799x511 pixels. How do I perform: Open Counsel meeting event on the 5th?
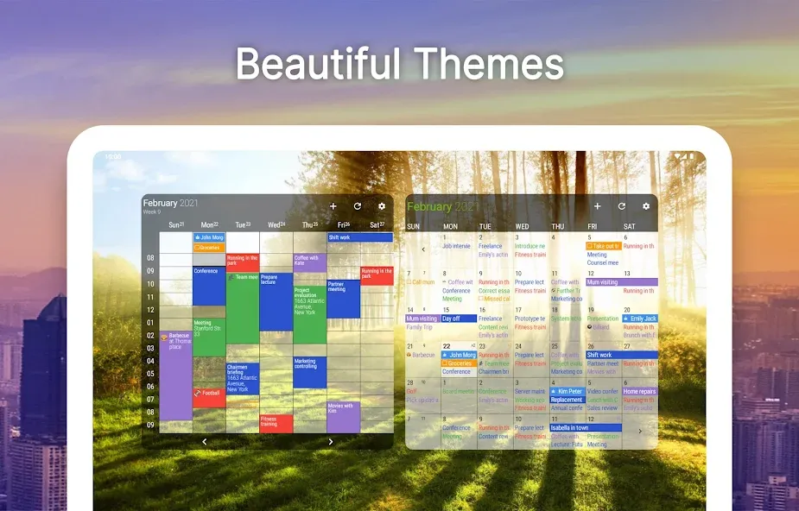tap(602, 262)
